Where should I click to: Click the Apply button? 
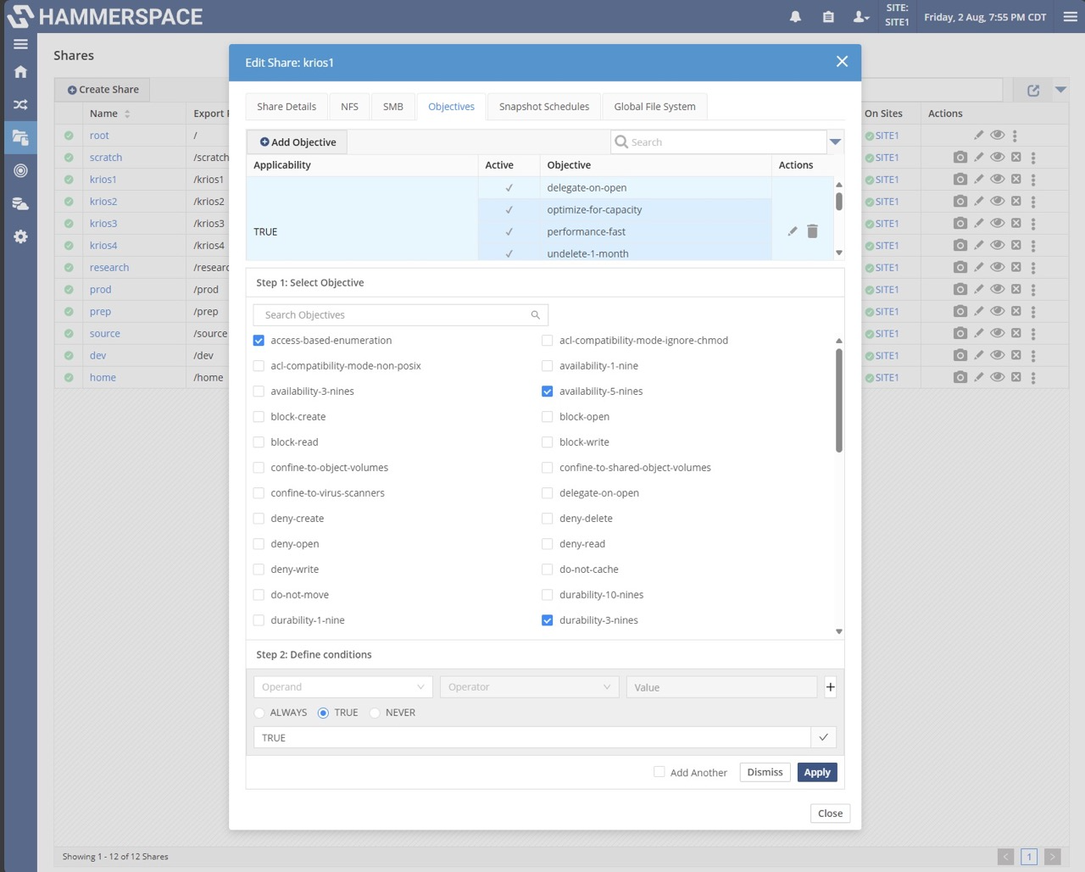tap(816, 772)
